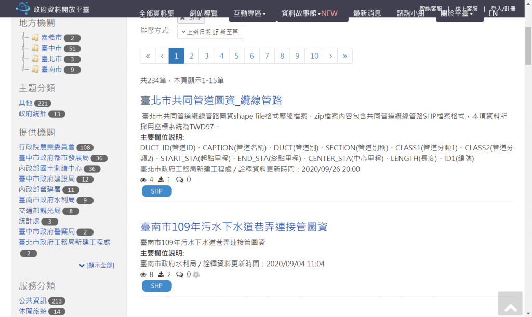Click the folder icon beside 嘉義市
532x317 pixels.
[x=35, y=37]
